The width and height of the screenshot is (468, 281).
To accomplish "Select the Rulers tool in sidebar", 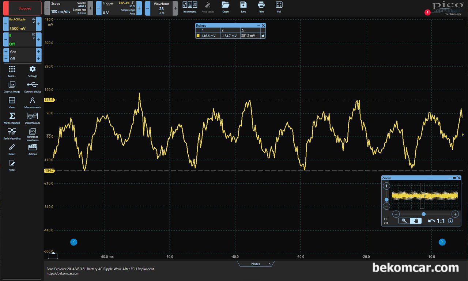I will click(12, 149).
